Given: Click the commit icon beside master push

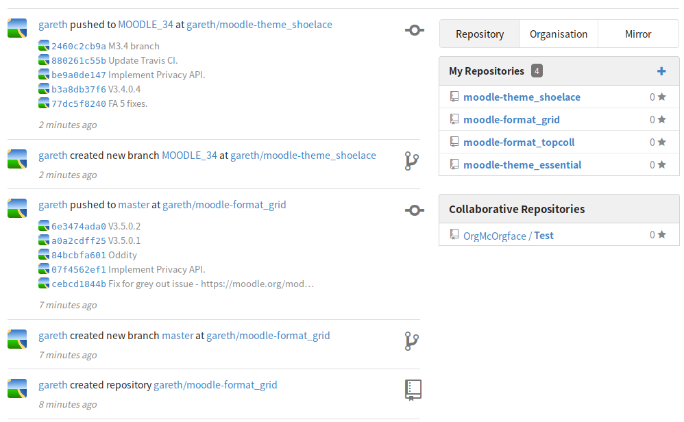Looking at the screenshot, I should [x=415, y=210].
